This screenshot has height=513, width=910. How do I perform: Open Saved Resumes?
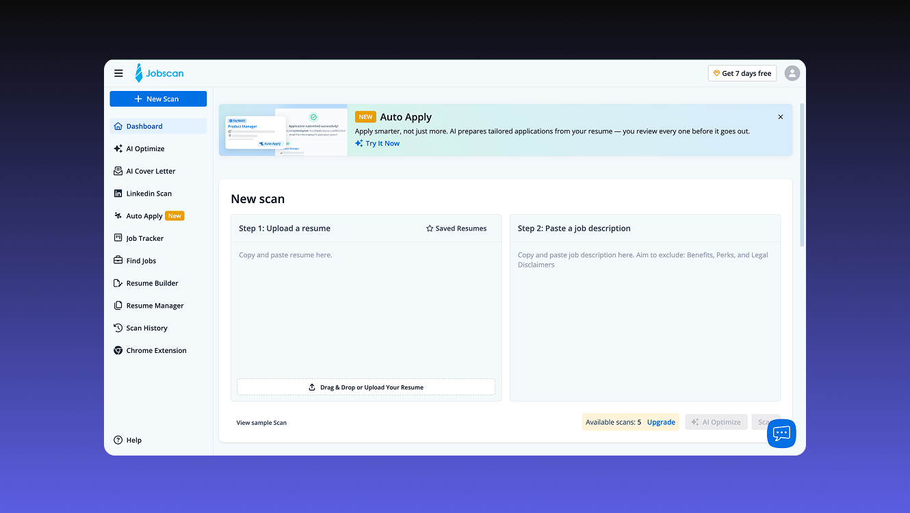click(456, 228)
